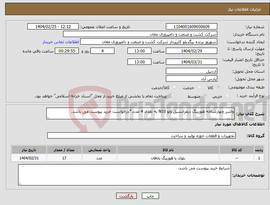Select the متوسط purchase type radio
The image size is (270, 205).
pyautogui.click(x=205, y=95)
